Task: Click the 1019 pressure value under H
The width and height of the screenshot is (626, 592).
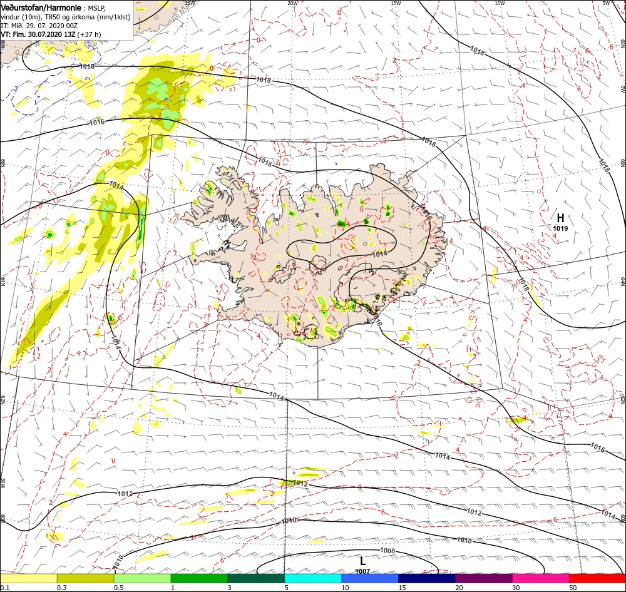Action: tap(560, 229)
